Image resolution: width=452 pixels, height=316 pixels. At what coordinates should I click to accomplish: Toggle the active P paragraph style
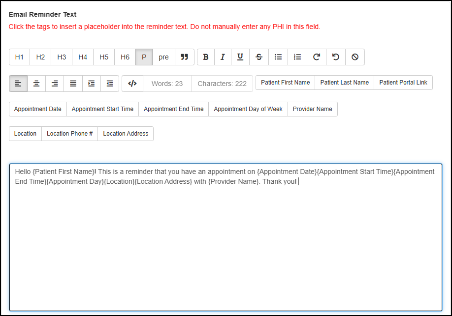click(x=144, y=57)
